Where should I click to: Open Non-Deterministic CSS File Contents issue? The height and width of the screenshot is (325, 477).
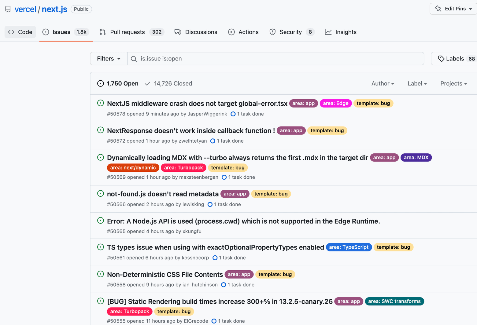point(165,275)
